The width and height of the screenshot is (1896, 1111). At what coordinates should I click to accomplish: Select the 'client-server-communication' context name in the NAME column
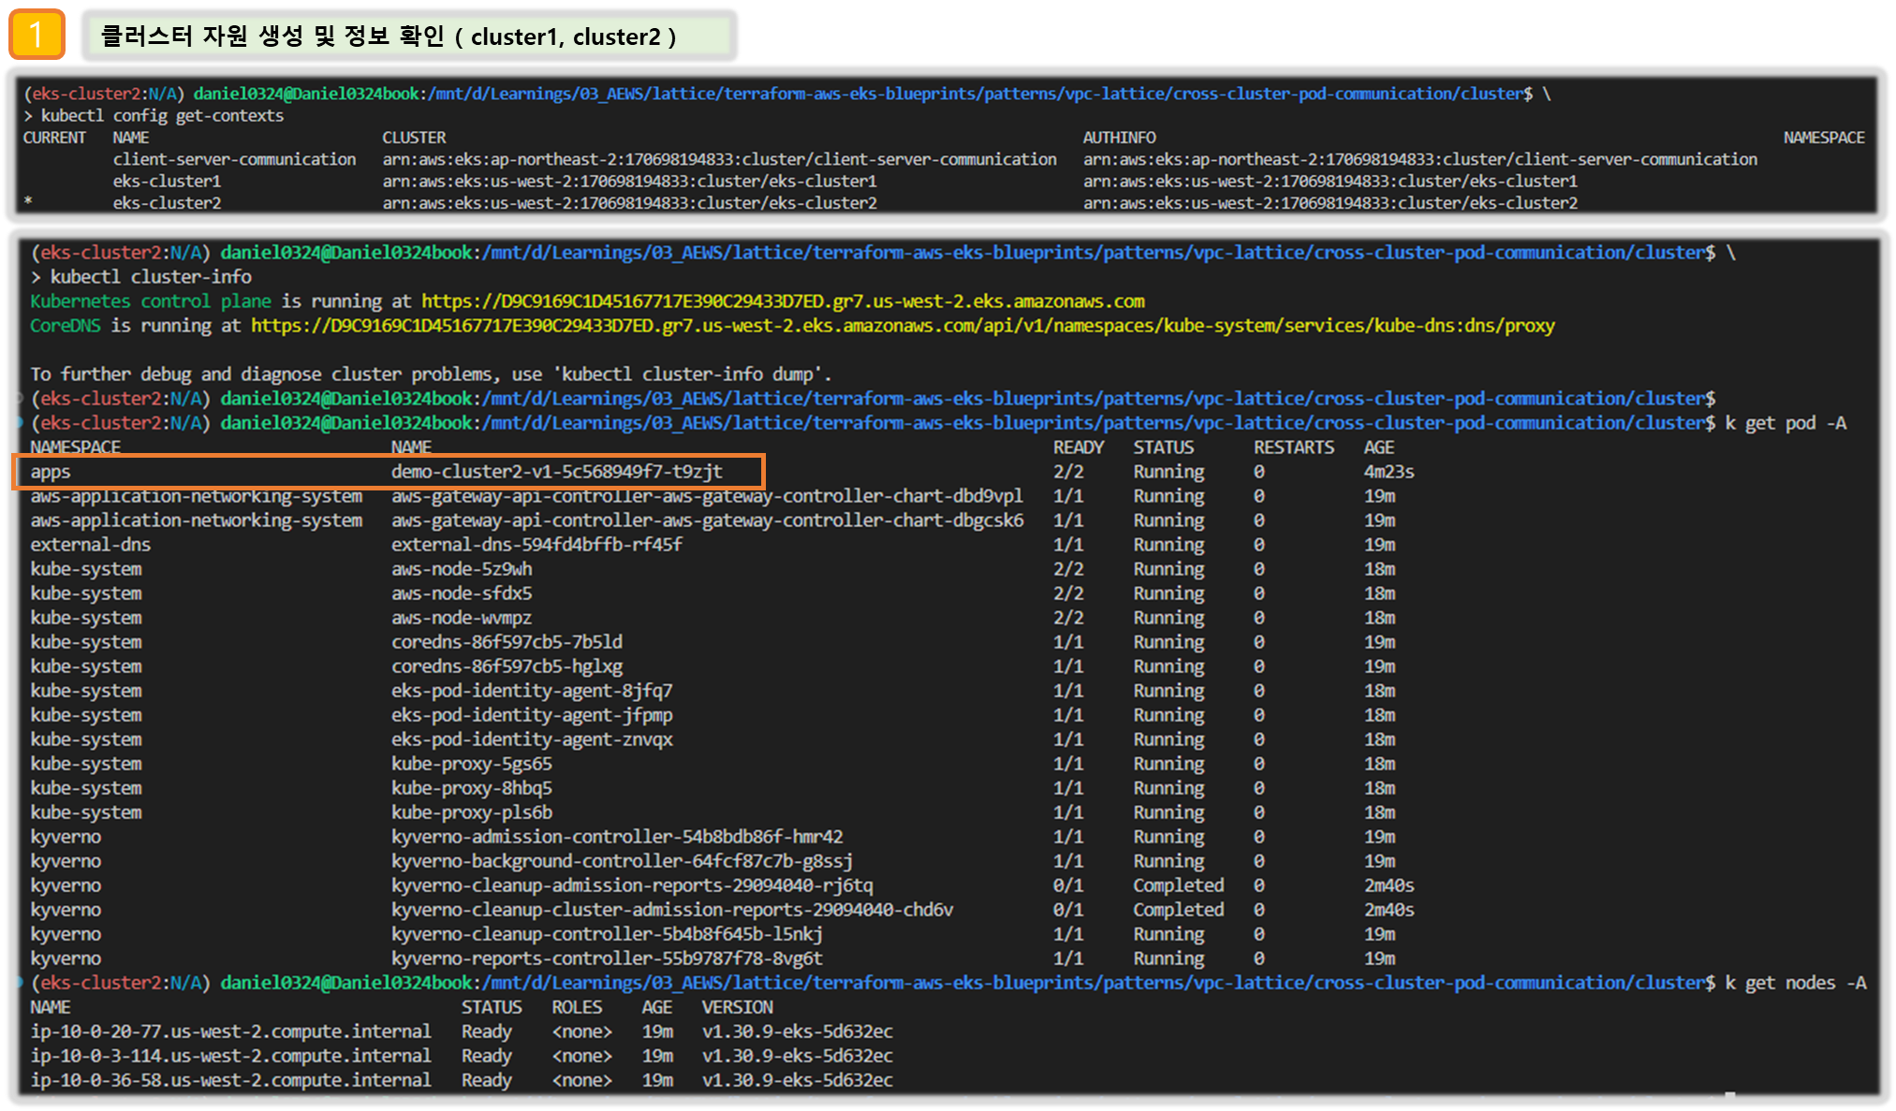click(234, 159)
